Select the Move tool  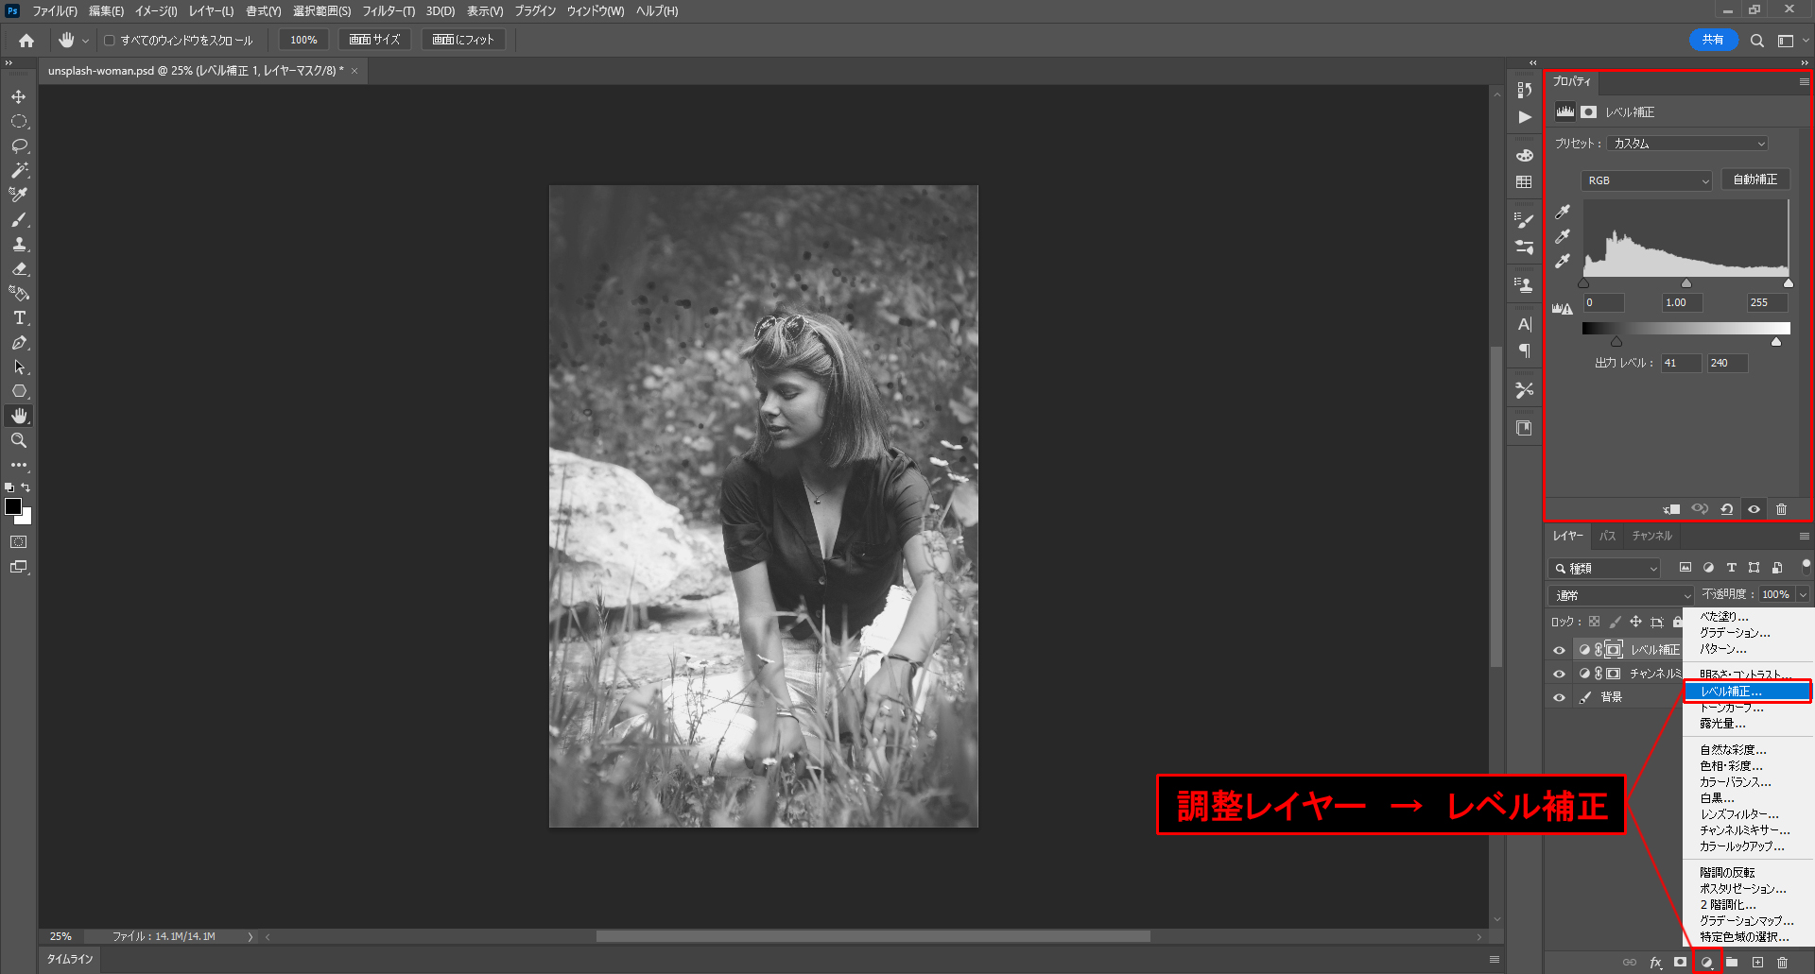point(19,97)
